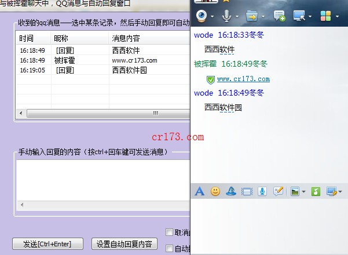Open remote desktop assist monitor icon
The height and width of the screenshot is (255, 348).
(x=299, y=16)
